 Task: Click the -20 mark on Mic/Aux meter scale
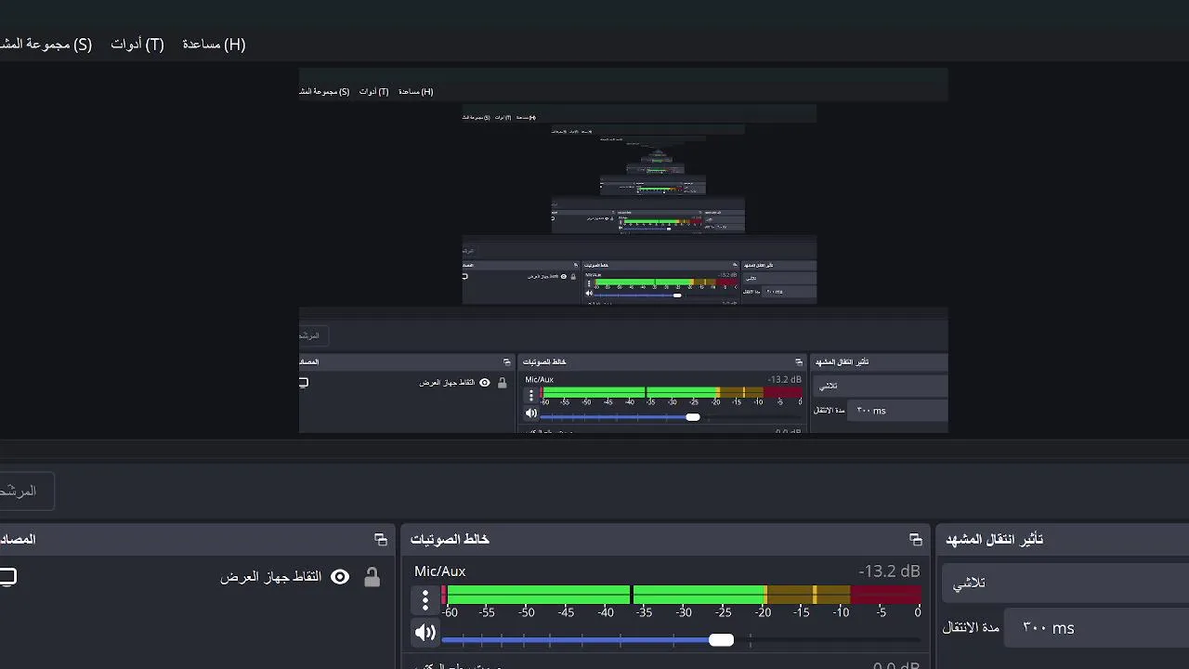tap(763, 612)
